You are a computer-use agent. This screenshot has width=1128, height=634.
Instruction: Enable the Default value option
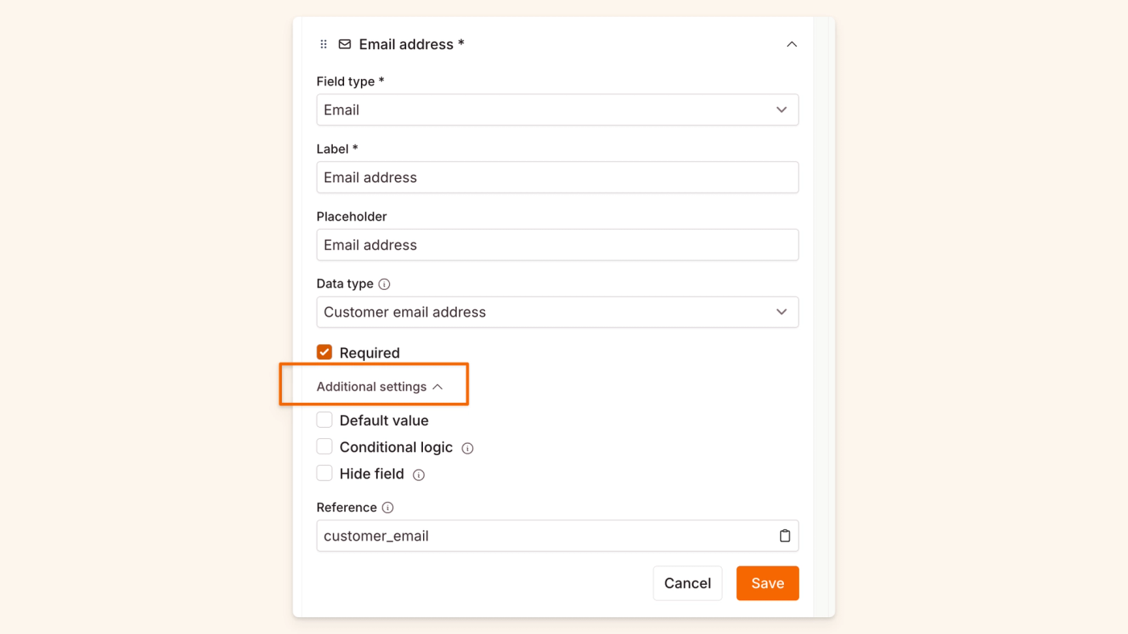pos(324,420)
